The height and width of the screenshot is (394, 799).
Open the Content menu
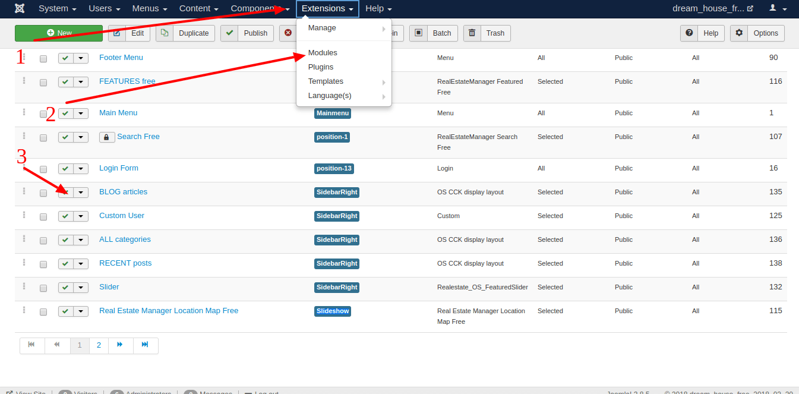[198, 8]
